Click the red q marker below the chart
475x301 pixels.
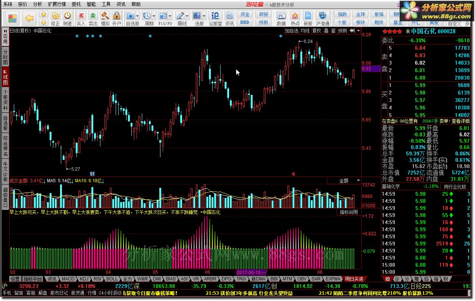tap(293, 174)
